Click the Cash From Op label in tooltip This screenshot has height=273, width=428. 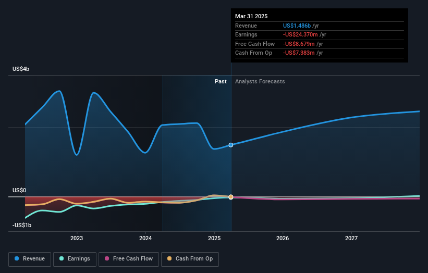(253, 53)
